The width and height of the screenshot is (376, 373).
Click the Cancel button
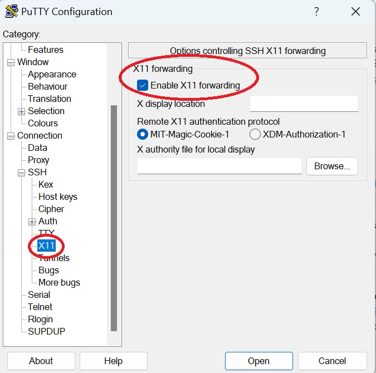click(332, 361)
